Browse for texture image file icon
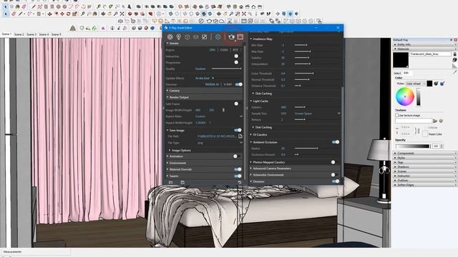 pyautogui.click(x=435, y=121)
